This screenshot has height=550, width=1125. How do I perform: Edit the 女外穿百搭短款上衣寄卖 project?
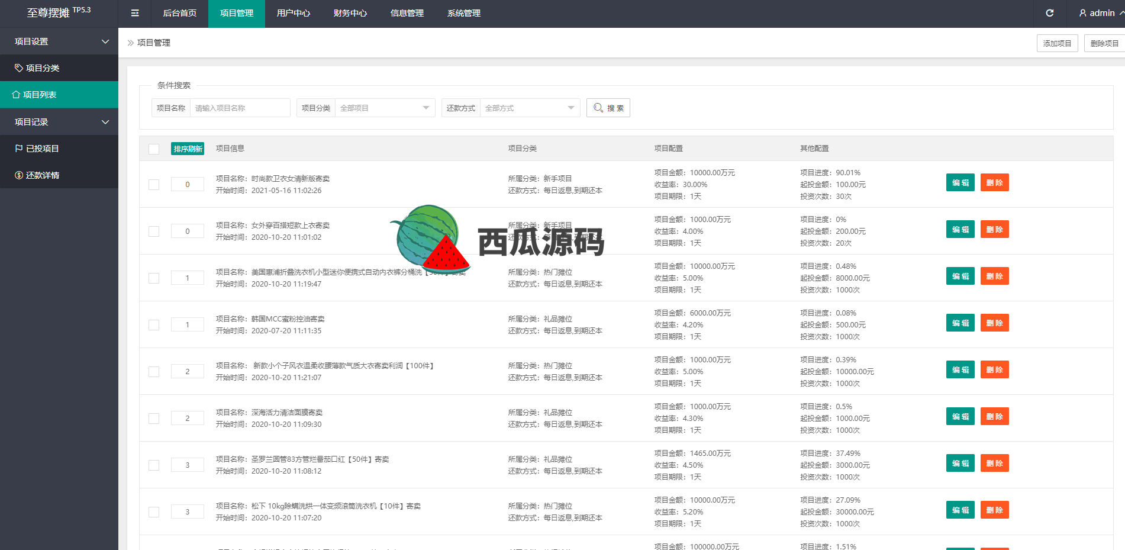tap(960, 229)
